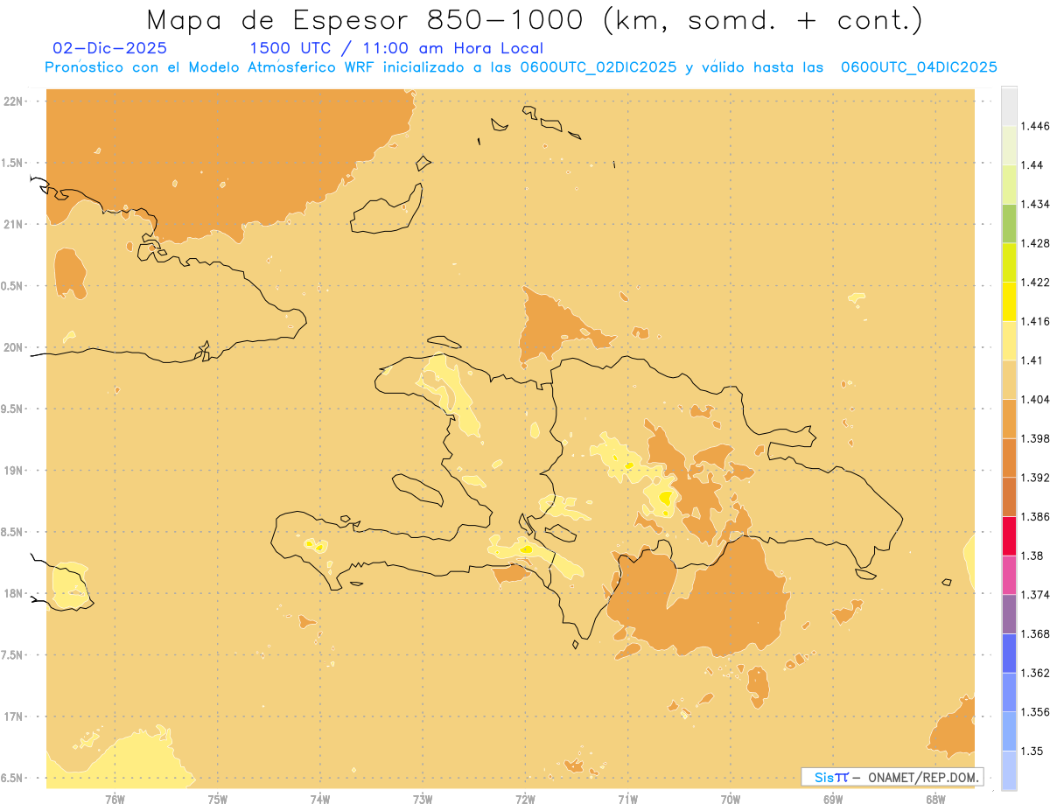Pick the light gray top legend swatch
Viewport: 1050px width, 811px height.
tap(1009, 107)
